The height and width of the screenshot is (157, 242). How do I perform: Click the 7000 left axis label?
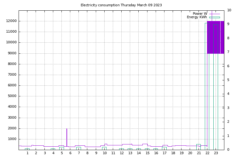click(12, 75)
